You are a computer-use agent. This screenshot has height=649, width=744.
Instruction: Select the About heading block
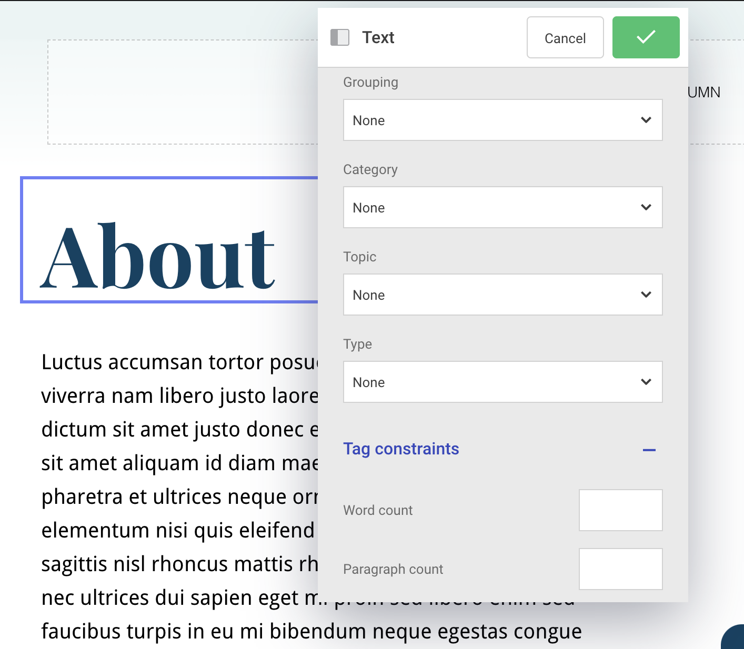tap(169, 240)
